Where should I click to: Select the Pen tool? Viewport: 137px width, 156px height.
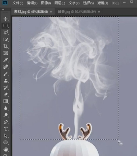click(6, 122)
